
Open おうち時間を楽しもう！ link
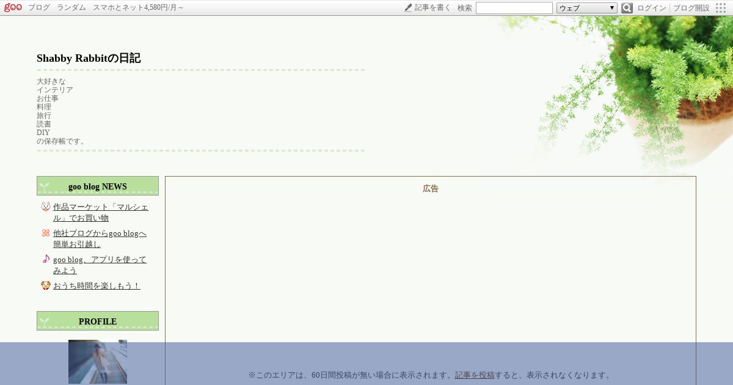click(x=97, y=285)
